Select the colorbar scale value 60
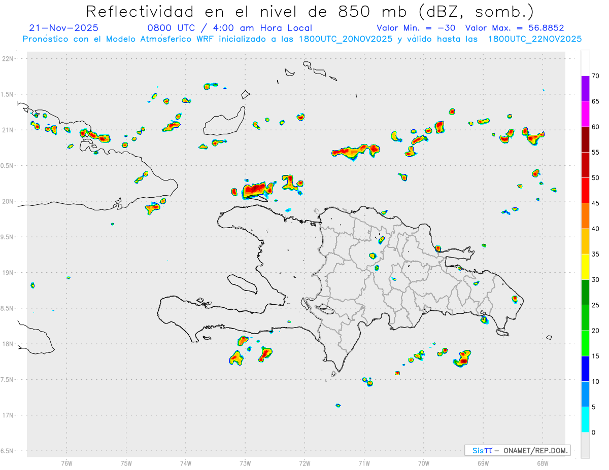609x470 pixels. pyautogui.click(x=596, y=127)
